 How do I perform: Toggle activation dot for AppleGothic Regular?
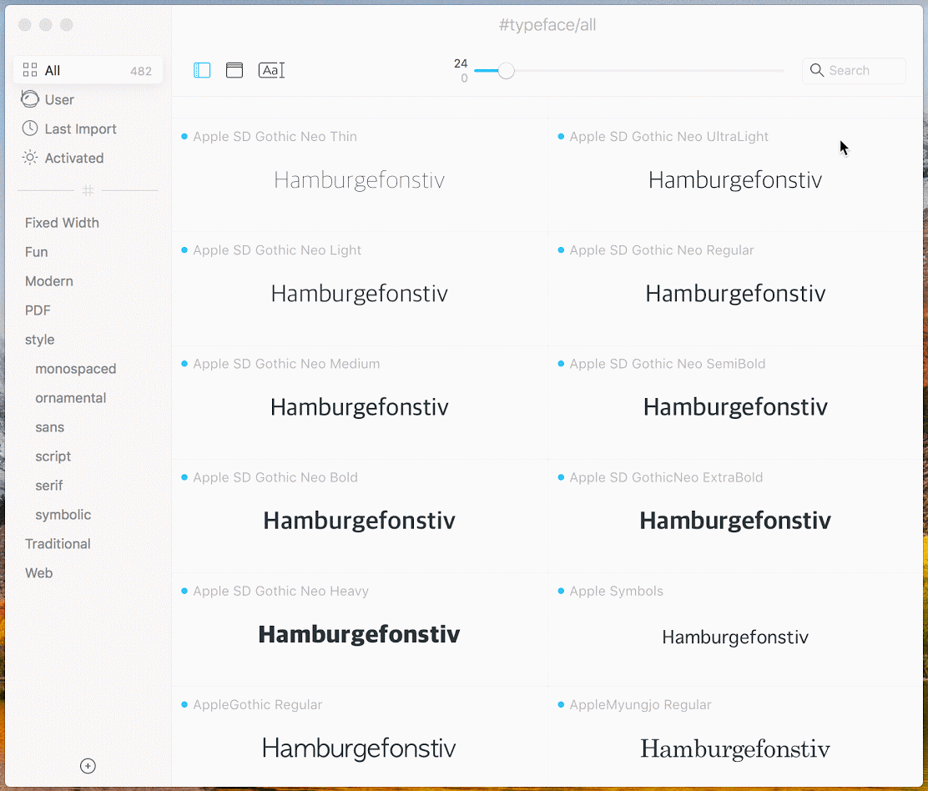[184, 704]
